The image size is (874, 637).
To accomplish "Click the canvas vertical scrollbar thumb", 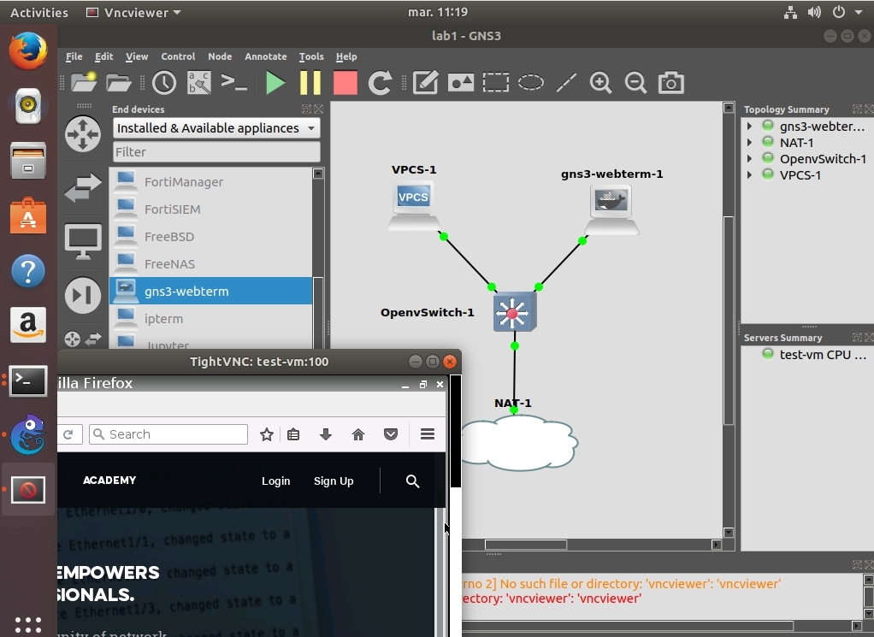I will click(729, 321).
